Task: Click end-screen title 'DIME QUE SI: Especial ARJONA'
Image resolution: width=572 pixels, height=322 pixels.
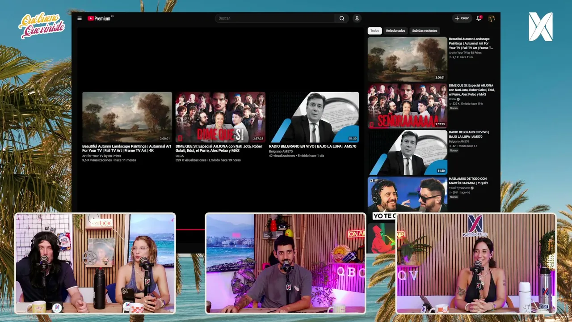Action: [x=219, y=148]
